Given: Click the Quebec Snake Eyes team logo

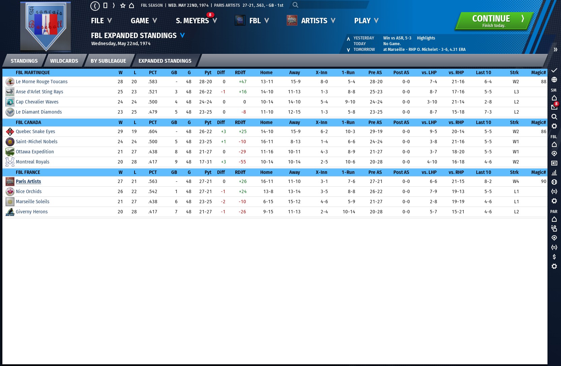Looking at the screenshot, I should [x=10, y=131].
